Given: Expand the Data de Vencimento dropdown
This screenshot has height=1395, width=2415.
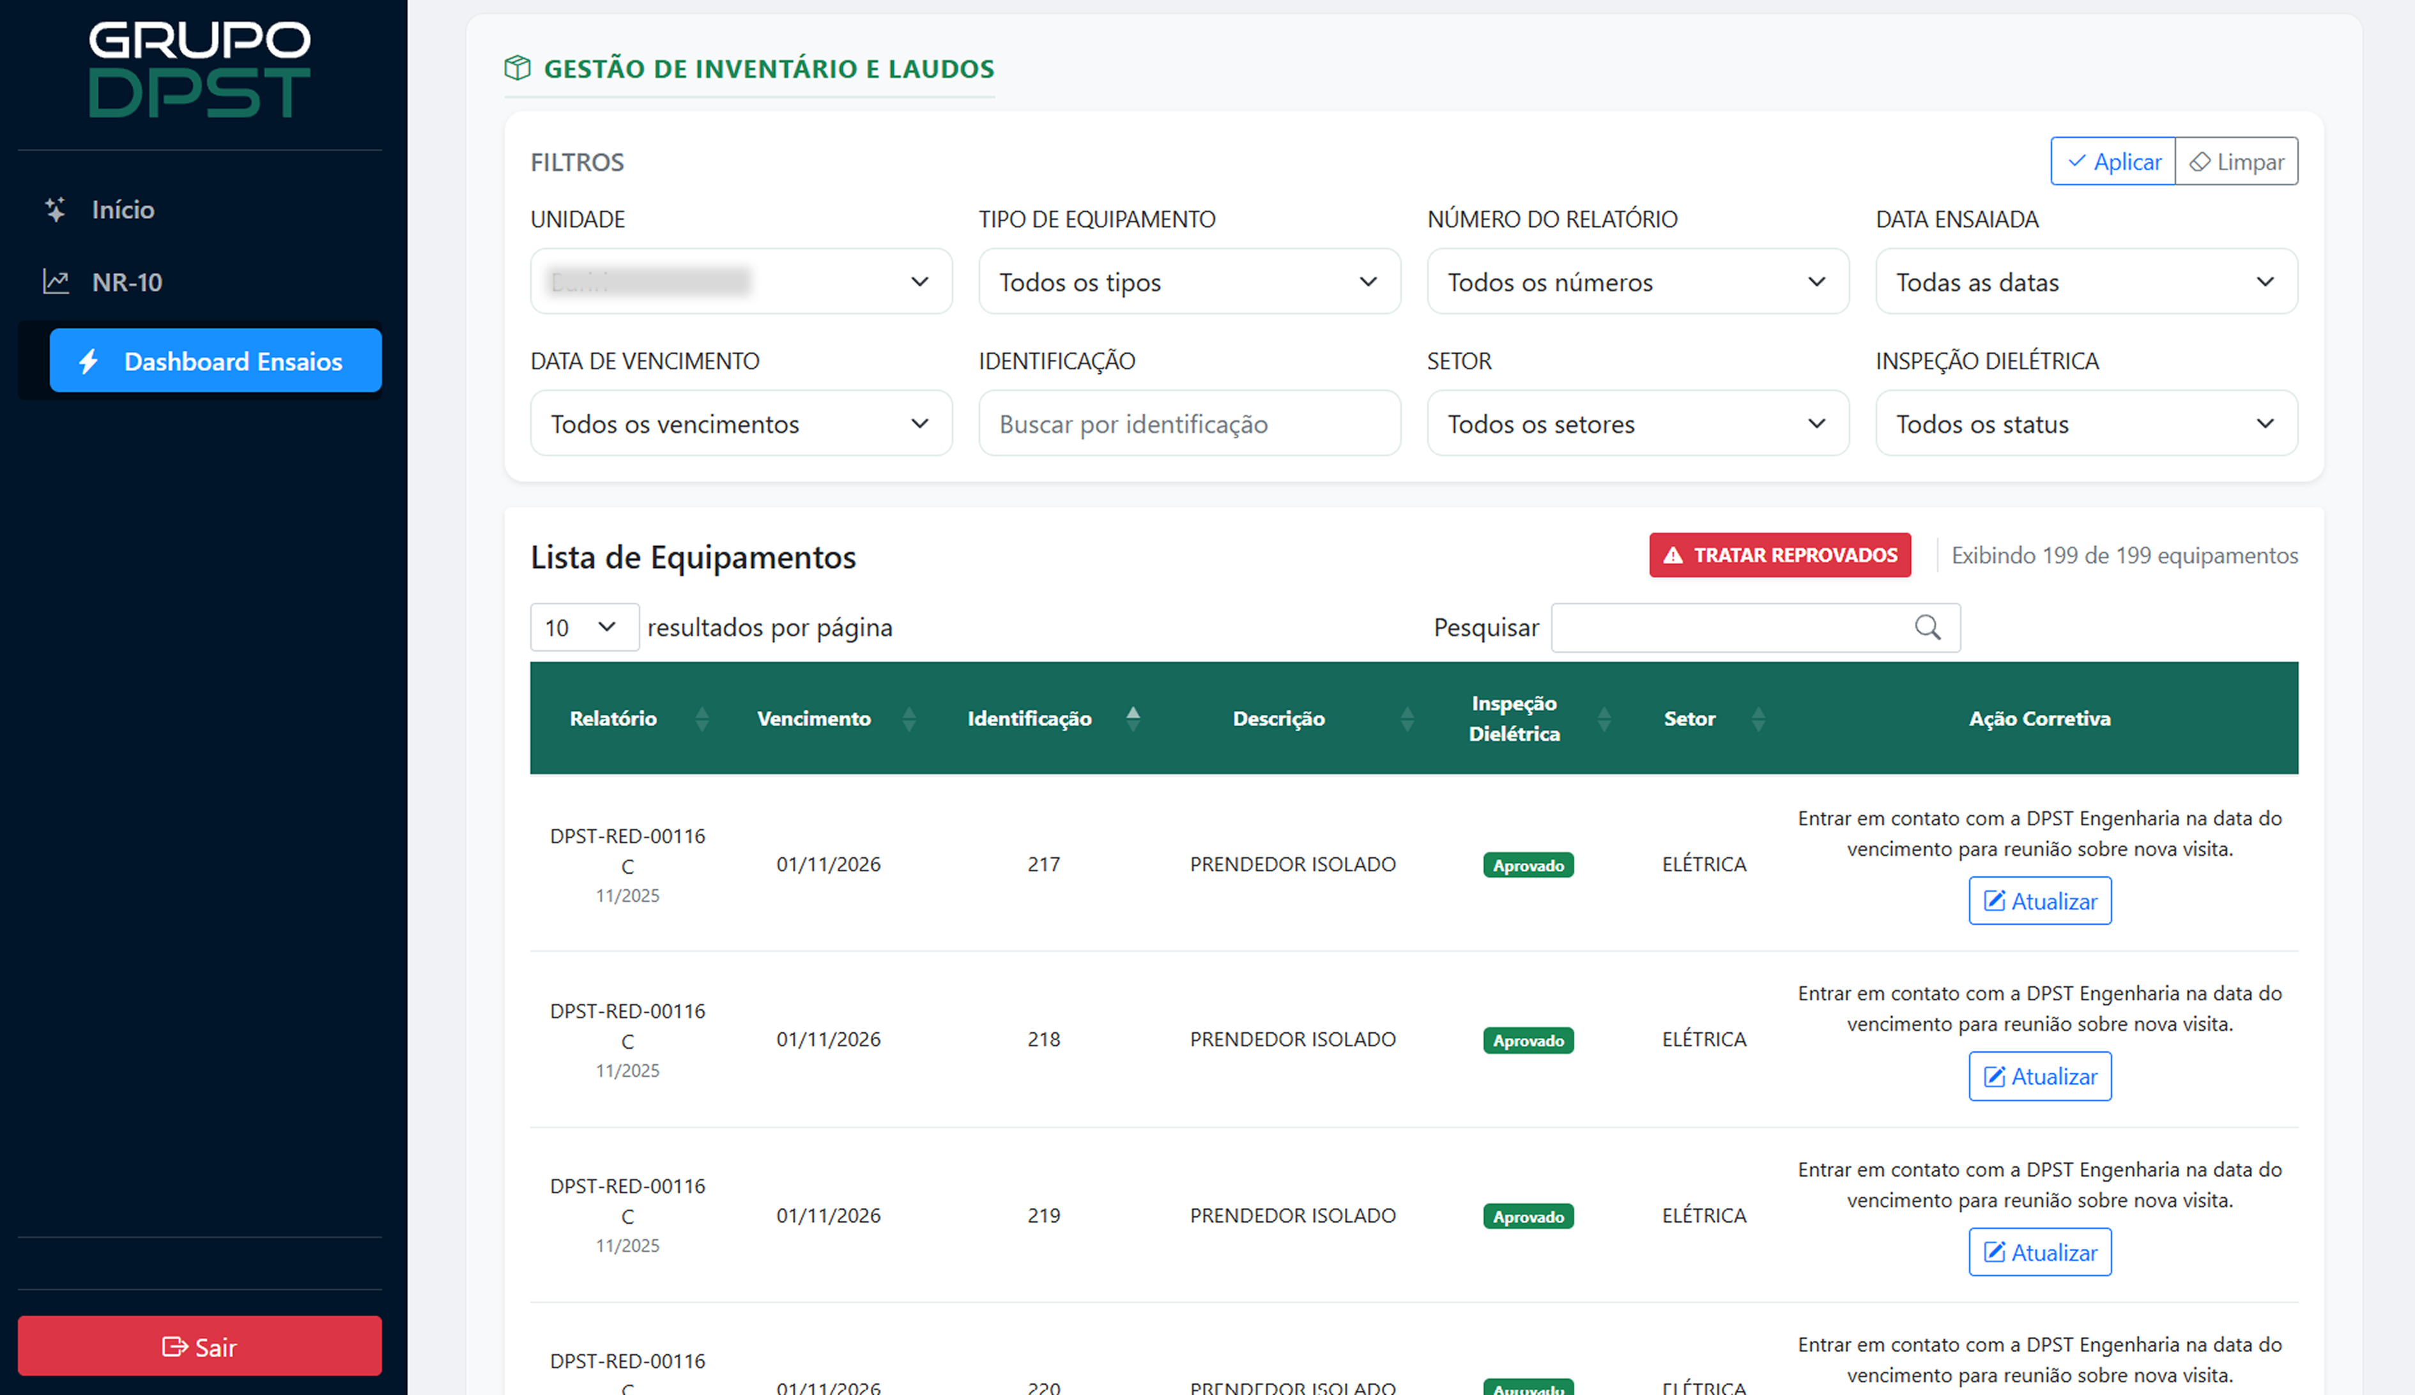Looking at the screenshot, I should point(741,423).
